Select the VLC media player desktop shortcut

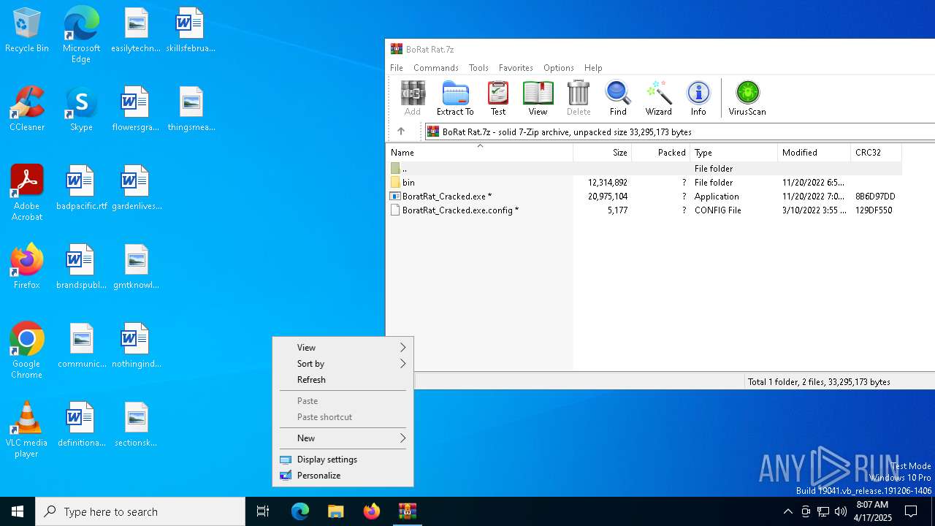27,430
